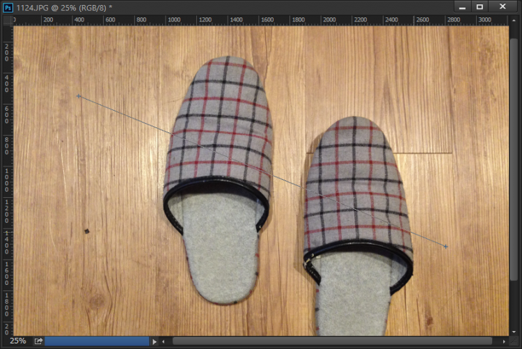Minimize the 1124.JPG document window
The image size is (522, 349).
(461, 7)
